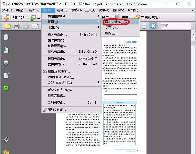This screenshot has height=154, width=196.
Task: Expand the 表单 dropdown arrow
Action: tap(130, 17)
